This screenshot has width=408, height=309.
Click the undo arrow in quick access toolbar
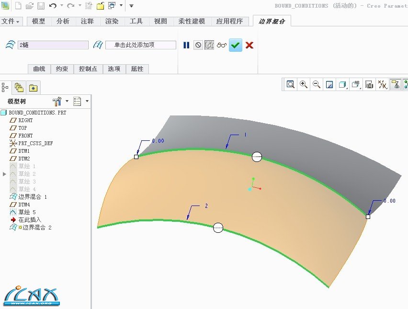coord(53,6)
